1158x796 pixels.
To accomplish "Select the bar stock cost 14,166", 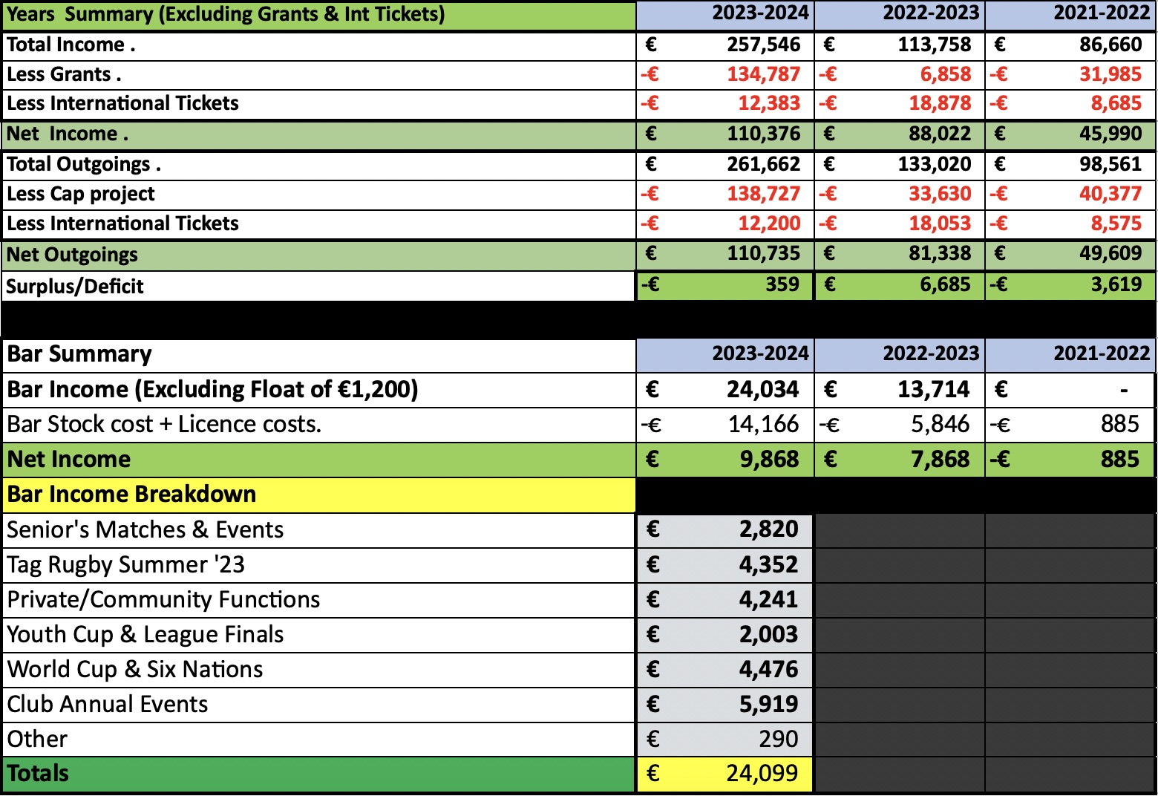I will pyautogui.click(x=763, y=424).
